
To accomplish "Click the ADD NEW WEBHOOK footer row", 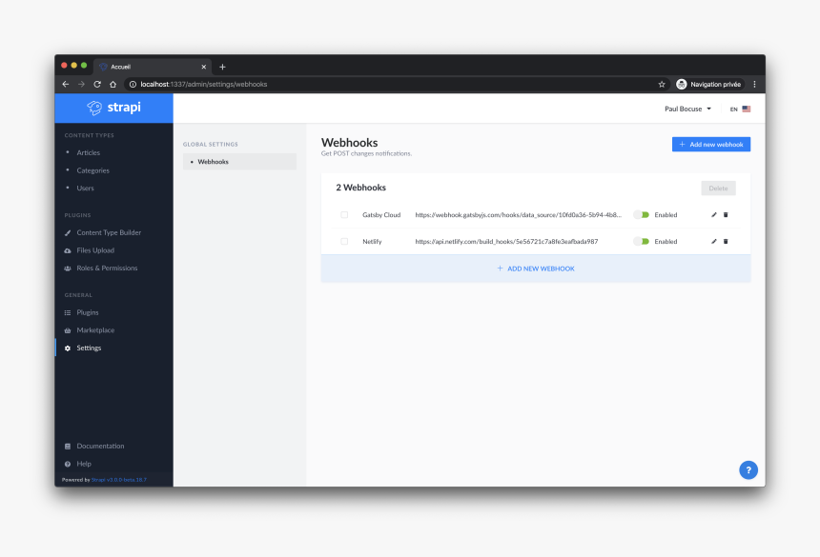I will coord(536,269).
